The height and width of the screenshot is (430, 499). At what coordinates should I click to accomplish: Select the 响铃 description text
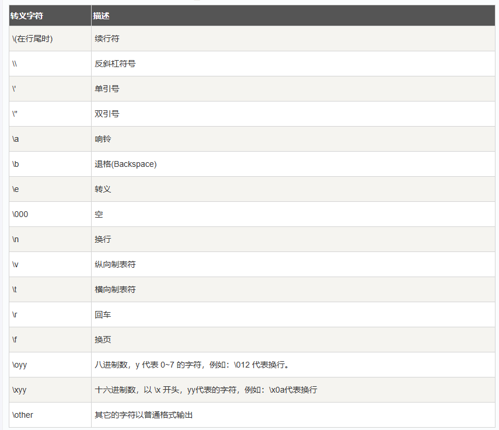(103, 139)
